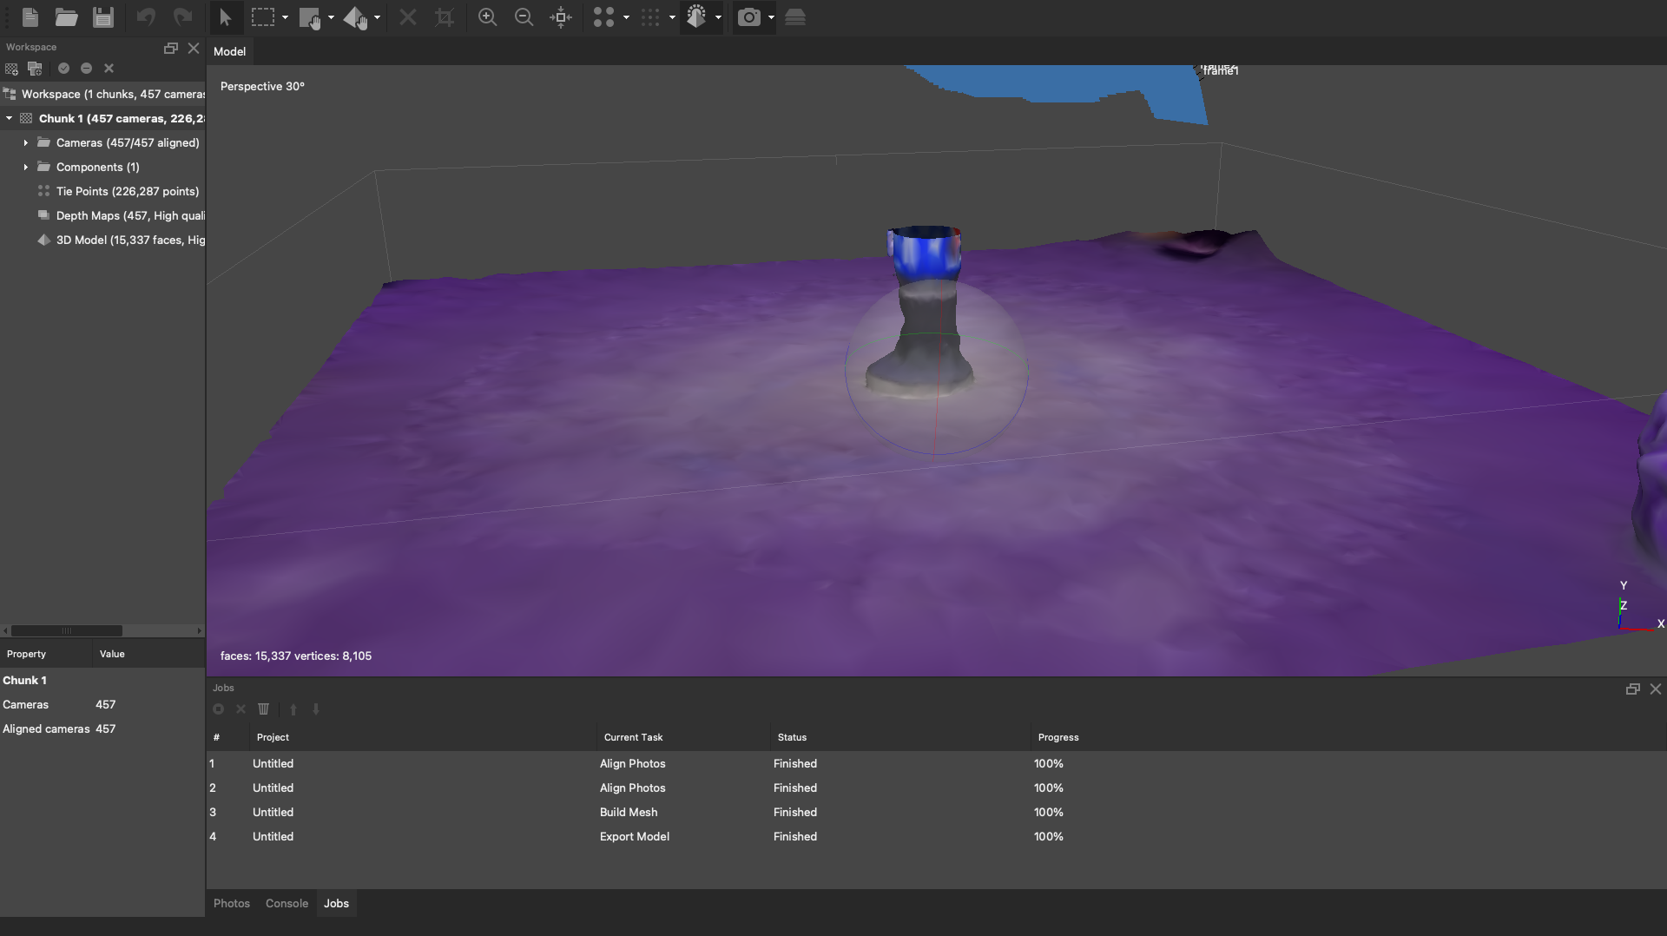Crop selection with the crop icon
Image resolution: width=1667 pixels, height=936 pixels.
[x=444, y=17]
